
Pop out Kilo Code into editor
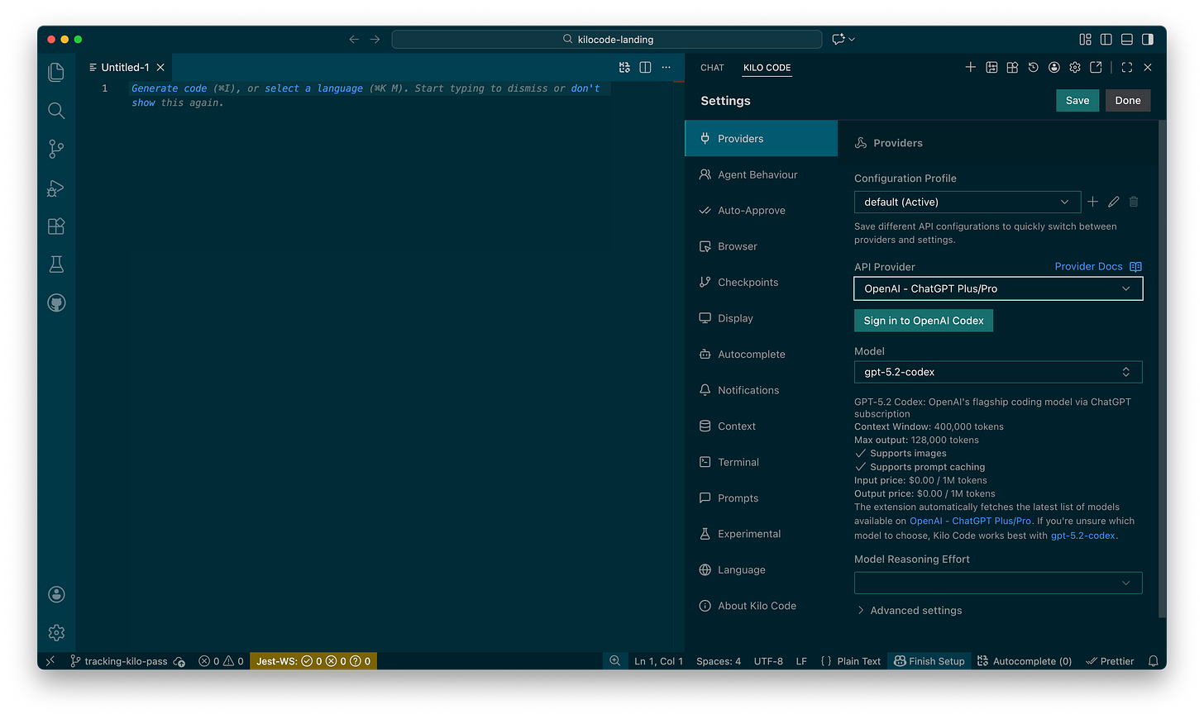click(x=1096, y=67)
